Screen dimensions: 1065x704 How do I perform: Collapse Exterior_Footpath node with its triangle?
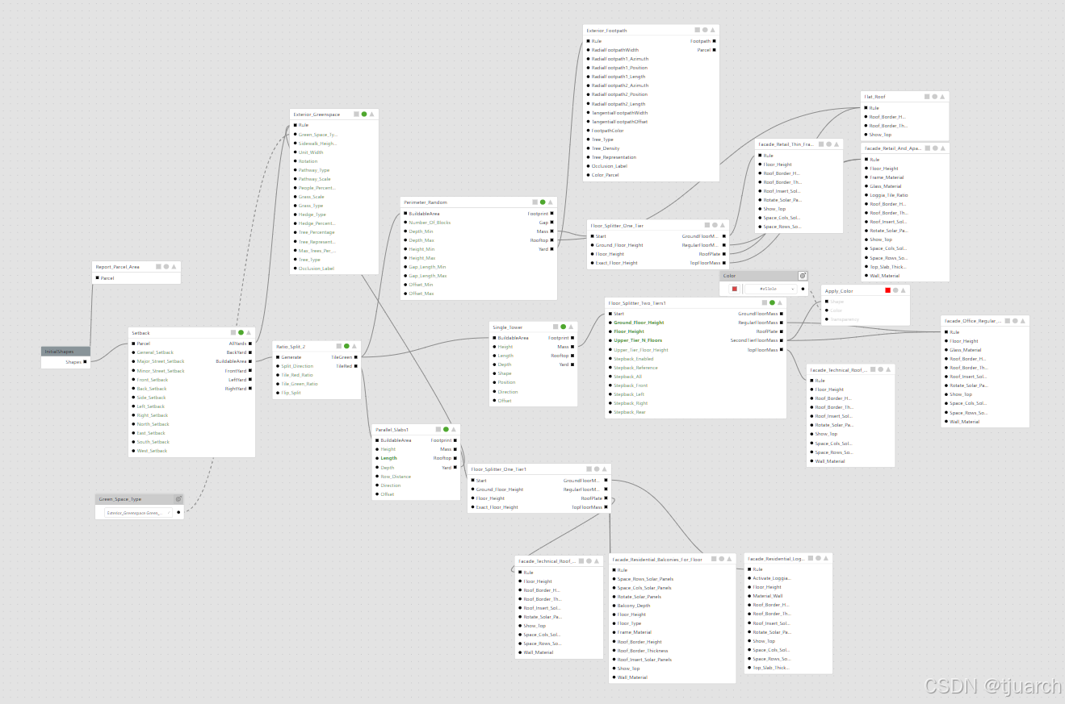point(713,30)
